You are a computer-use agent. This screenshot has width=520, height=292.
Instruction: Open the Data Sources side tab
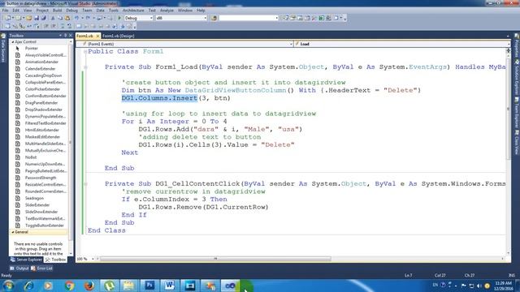[x=3, y=48]
